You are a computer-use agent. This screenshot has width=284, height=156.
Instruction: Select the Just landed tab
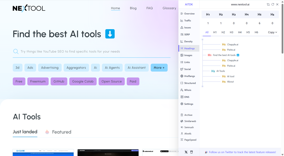pyautogui.click(x=25, y=132)
